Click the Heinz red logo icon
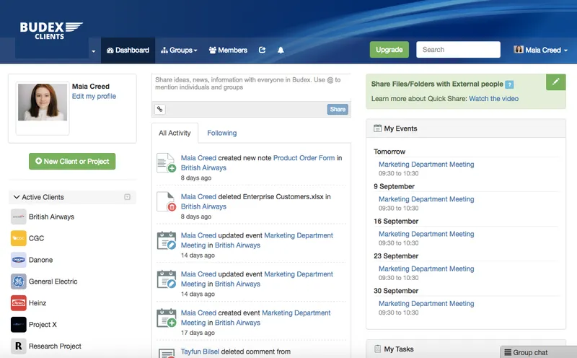Screen dimensions: 577x358 (x=19, y=302)
